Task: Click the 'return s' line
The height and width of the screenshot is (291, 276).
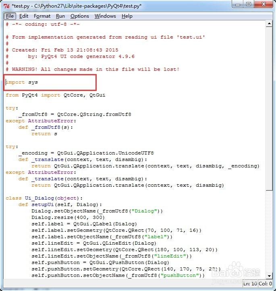Action: 44,134
